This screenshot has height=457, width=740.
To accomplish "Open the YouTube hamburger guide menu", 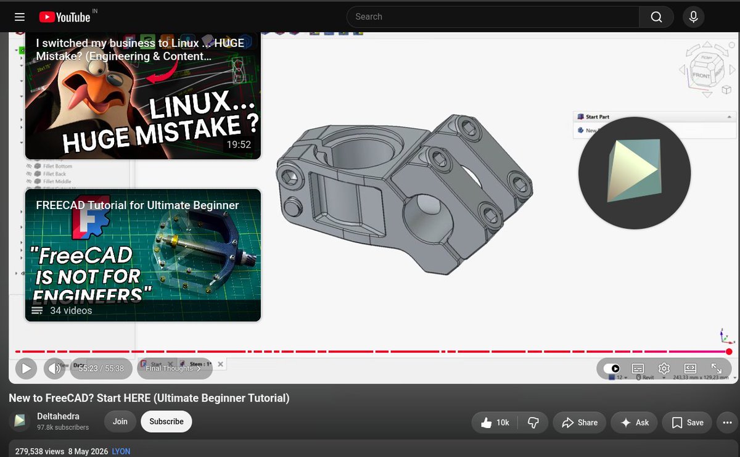I will tap(20, 17).
